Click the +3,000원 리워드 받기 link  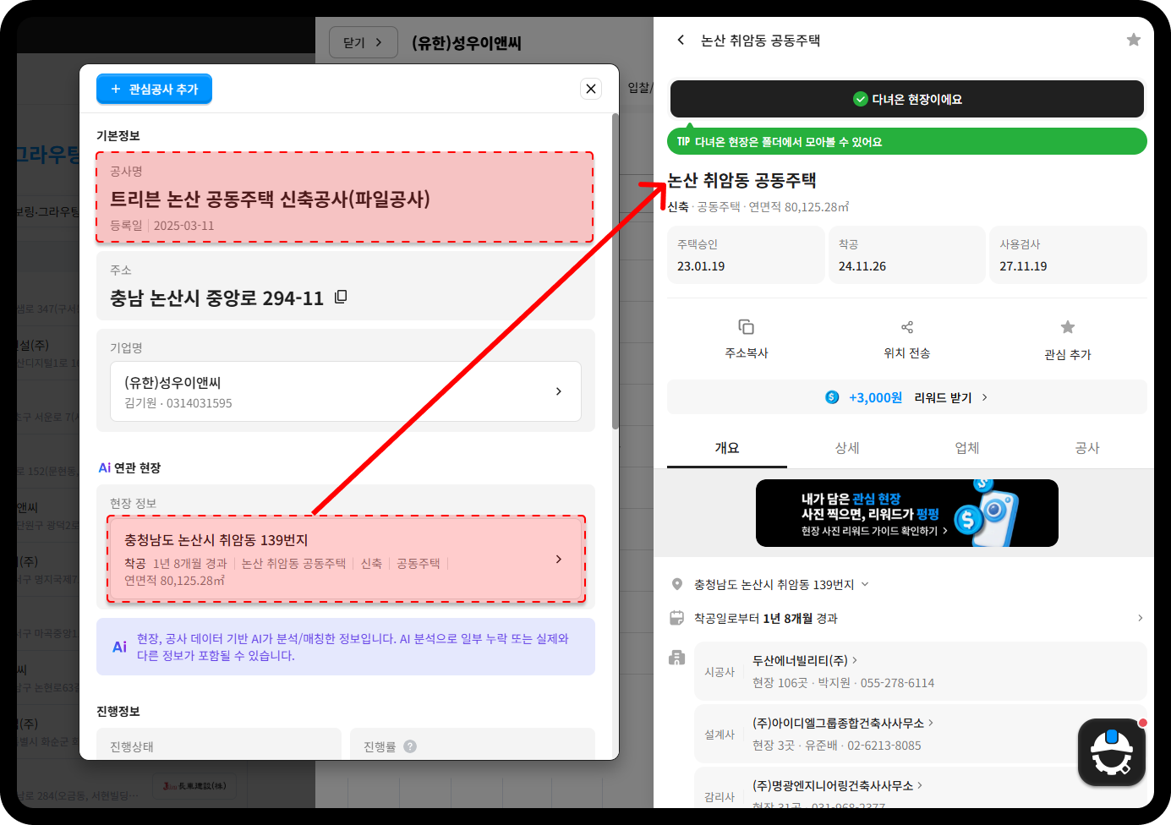tap(907, 397)
